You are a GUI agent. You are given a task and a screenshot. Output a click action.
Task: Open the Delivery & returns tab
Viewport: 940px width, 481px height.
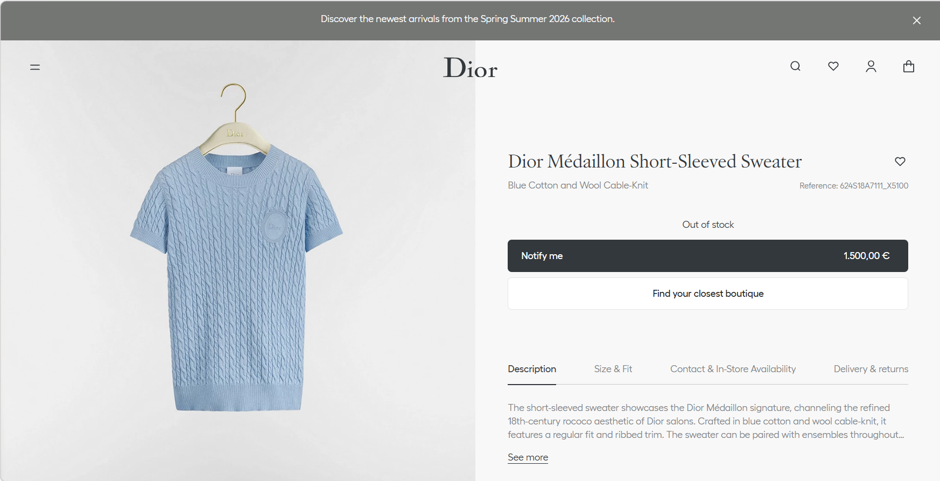871,369
